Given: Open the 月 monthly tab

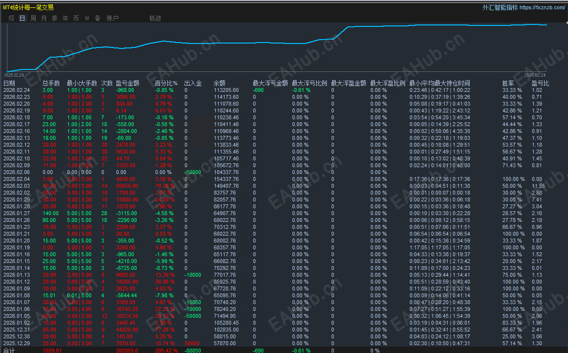Looking at the screenshot, I should click(x=44, y=18).
